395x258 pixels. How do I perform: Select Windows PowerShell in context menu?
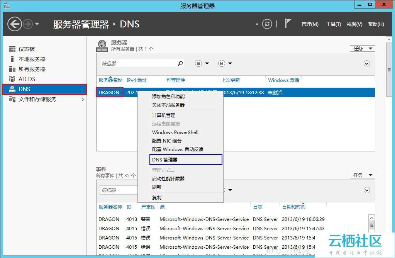pyautogui.click(x=175, y=132)
